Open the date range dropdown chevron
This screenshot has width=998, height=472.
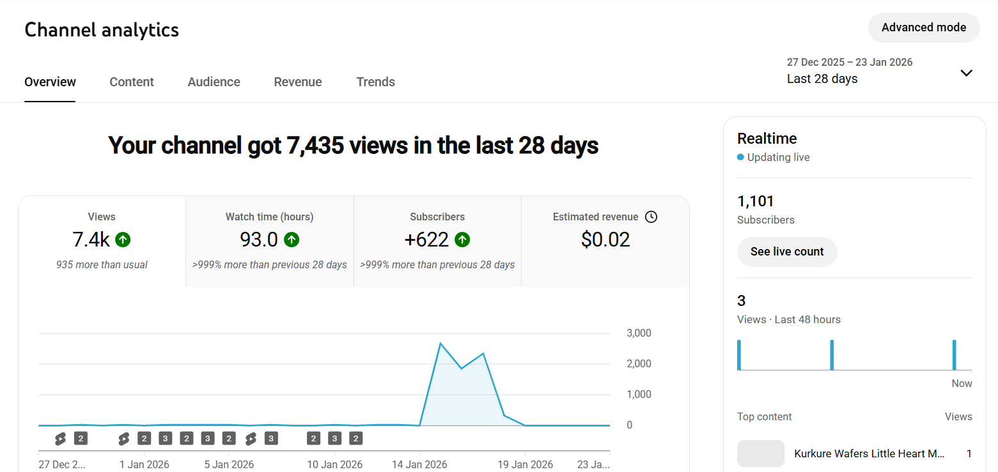[x=966, y=73]
